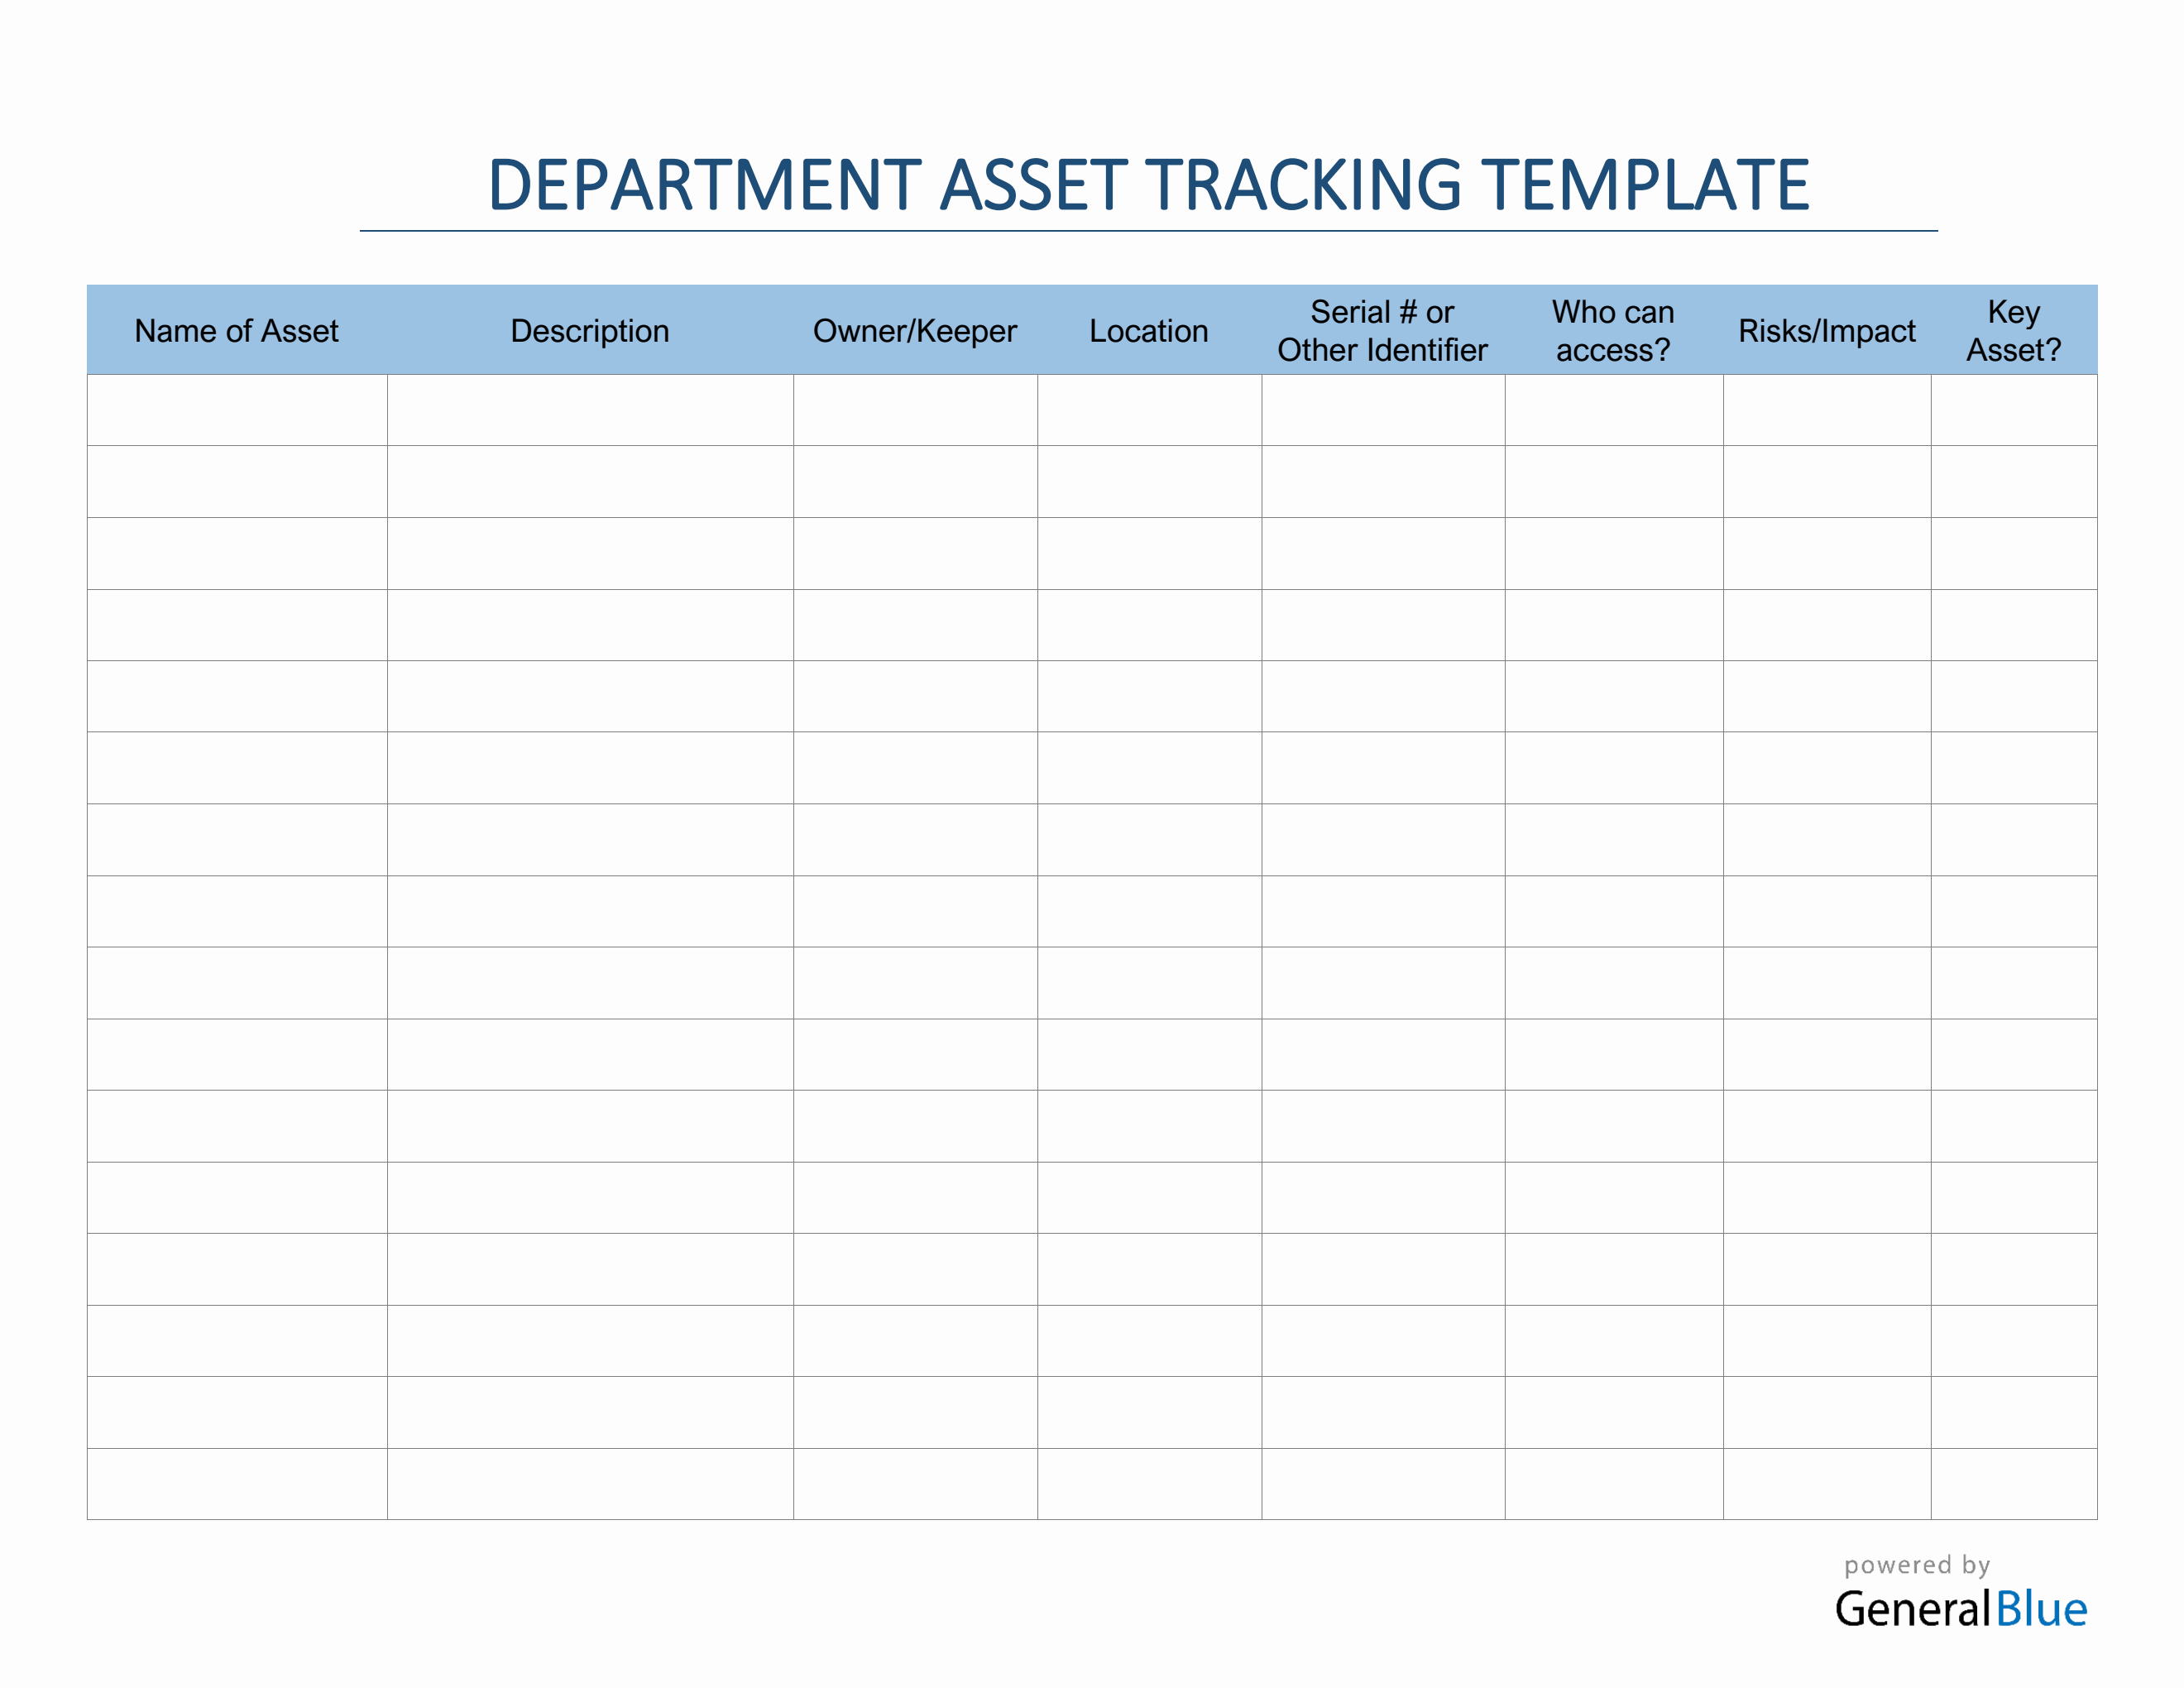The width and height of the screenshot is (2184, 1688).
Task: Click the Owner/Keeper column header
Action: click(916, 331)
